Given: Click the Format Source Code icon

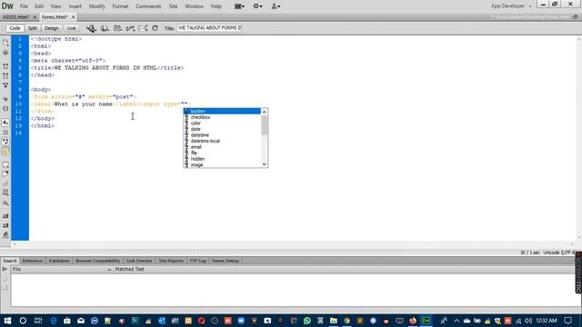Looking at the screenshot, I should pos(5,235).
